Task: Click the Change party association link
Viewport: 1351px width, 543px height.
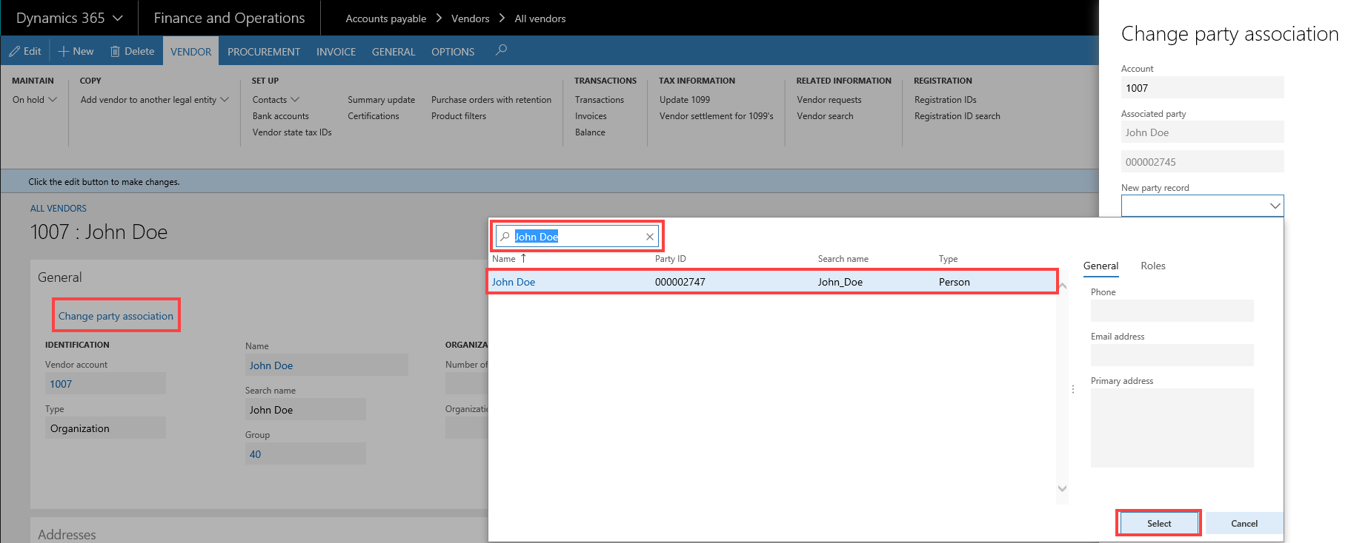Action: click(116, 316)
